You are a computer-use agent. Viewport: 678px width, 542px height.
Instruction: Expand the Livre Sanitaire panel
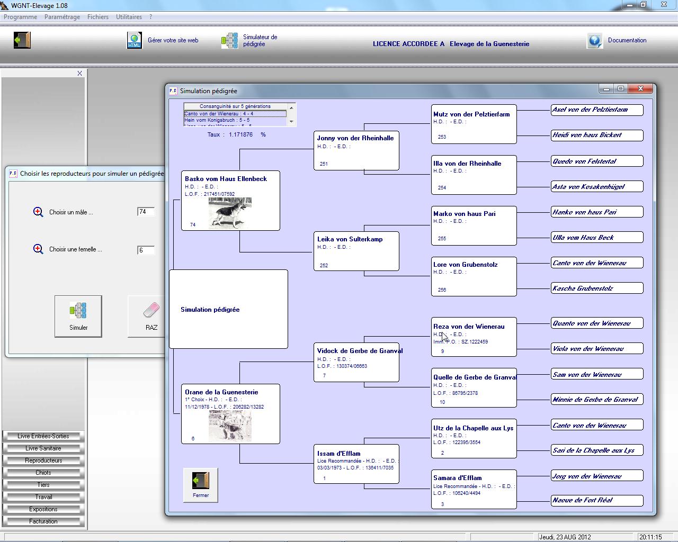tap(43, 448)
